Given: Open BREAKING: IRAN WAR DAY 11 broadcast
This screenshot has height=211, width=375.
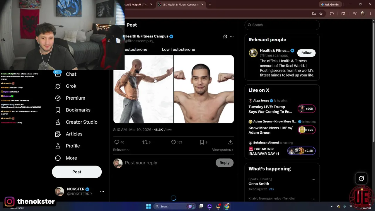Looking at the screenshot, I should click(x=264, y=151).
